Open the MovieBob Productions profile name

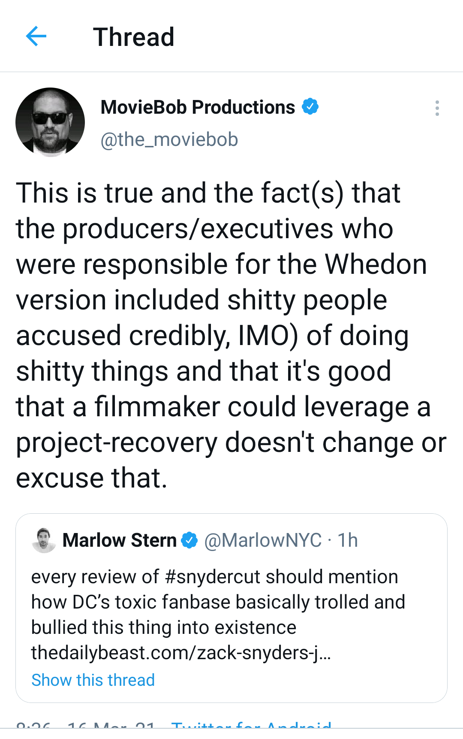point(198,107)
